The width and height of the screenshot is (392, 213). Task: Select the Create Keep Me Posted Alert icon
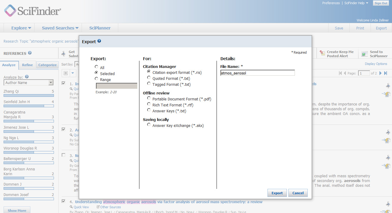pyautogui.click(x=322, y=54)
